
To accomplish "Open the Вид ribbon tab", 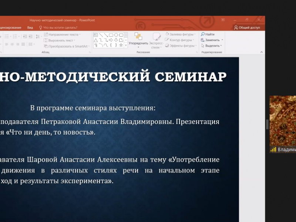I will 30,27.
